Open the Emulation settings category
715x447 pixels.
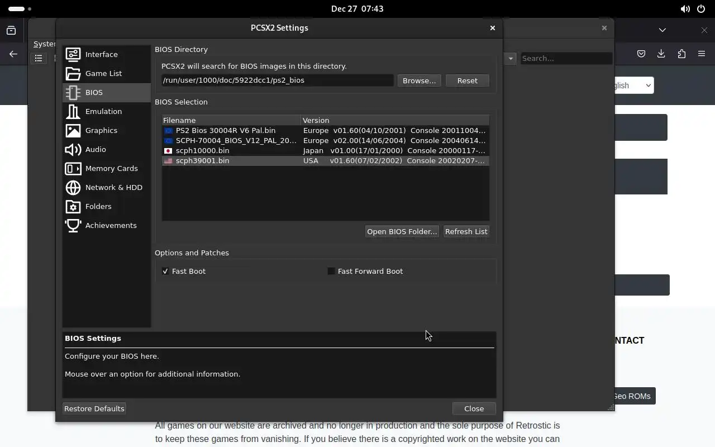coord(106,111)
